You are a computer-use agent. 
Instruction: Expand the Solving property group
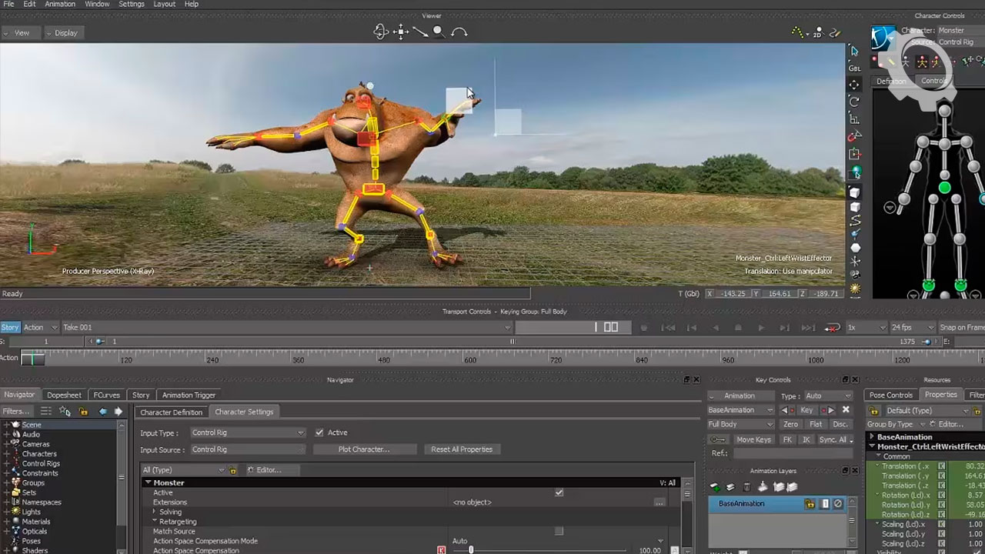[x=155, y=512]
